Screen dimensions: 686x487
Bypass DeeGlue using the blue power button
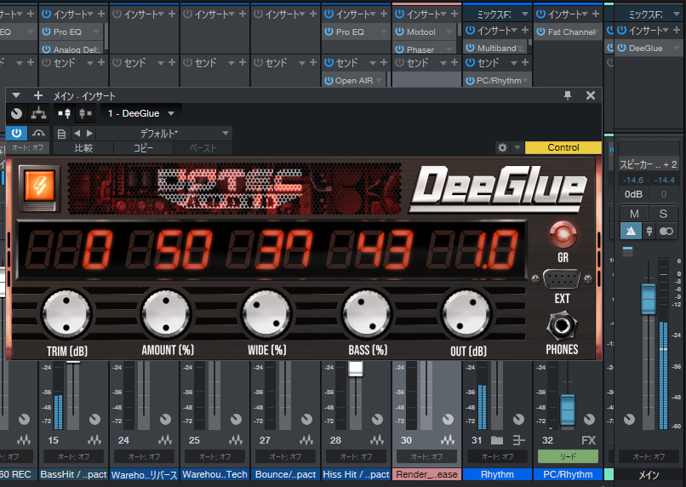(17, 133)
